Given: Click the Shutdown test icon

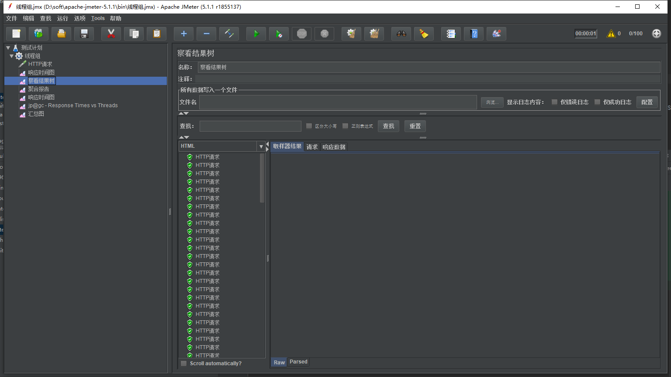Looking at the screenshot, I should tap(325, 34).
